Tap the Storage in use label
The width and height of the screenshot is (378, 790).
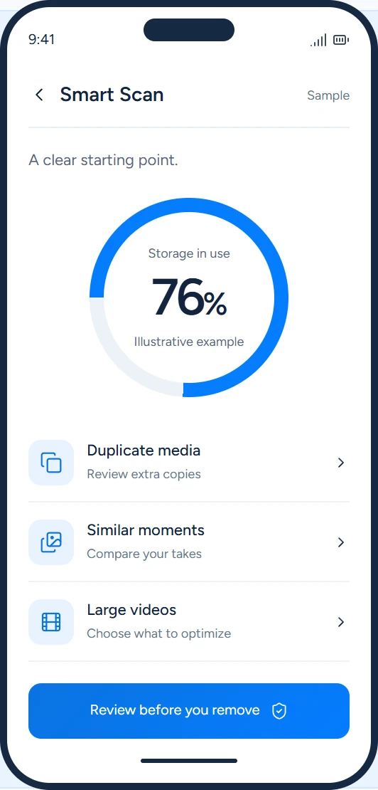pos(189,253)
